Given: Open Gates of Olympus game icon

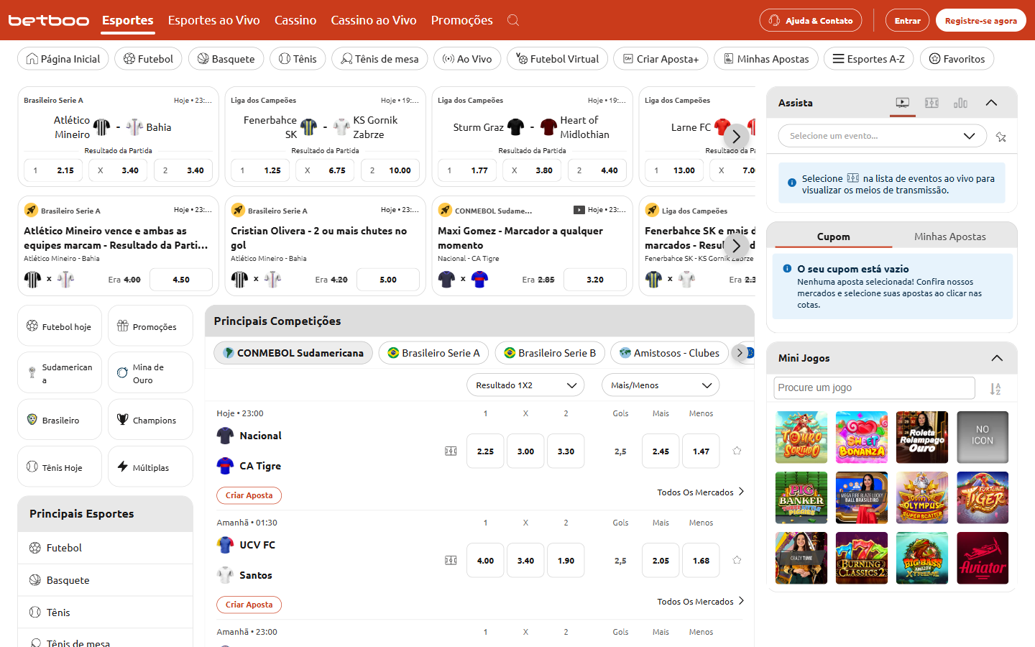Looking at the screenshot, I should point(922,497).
